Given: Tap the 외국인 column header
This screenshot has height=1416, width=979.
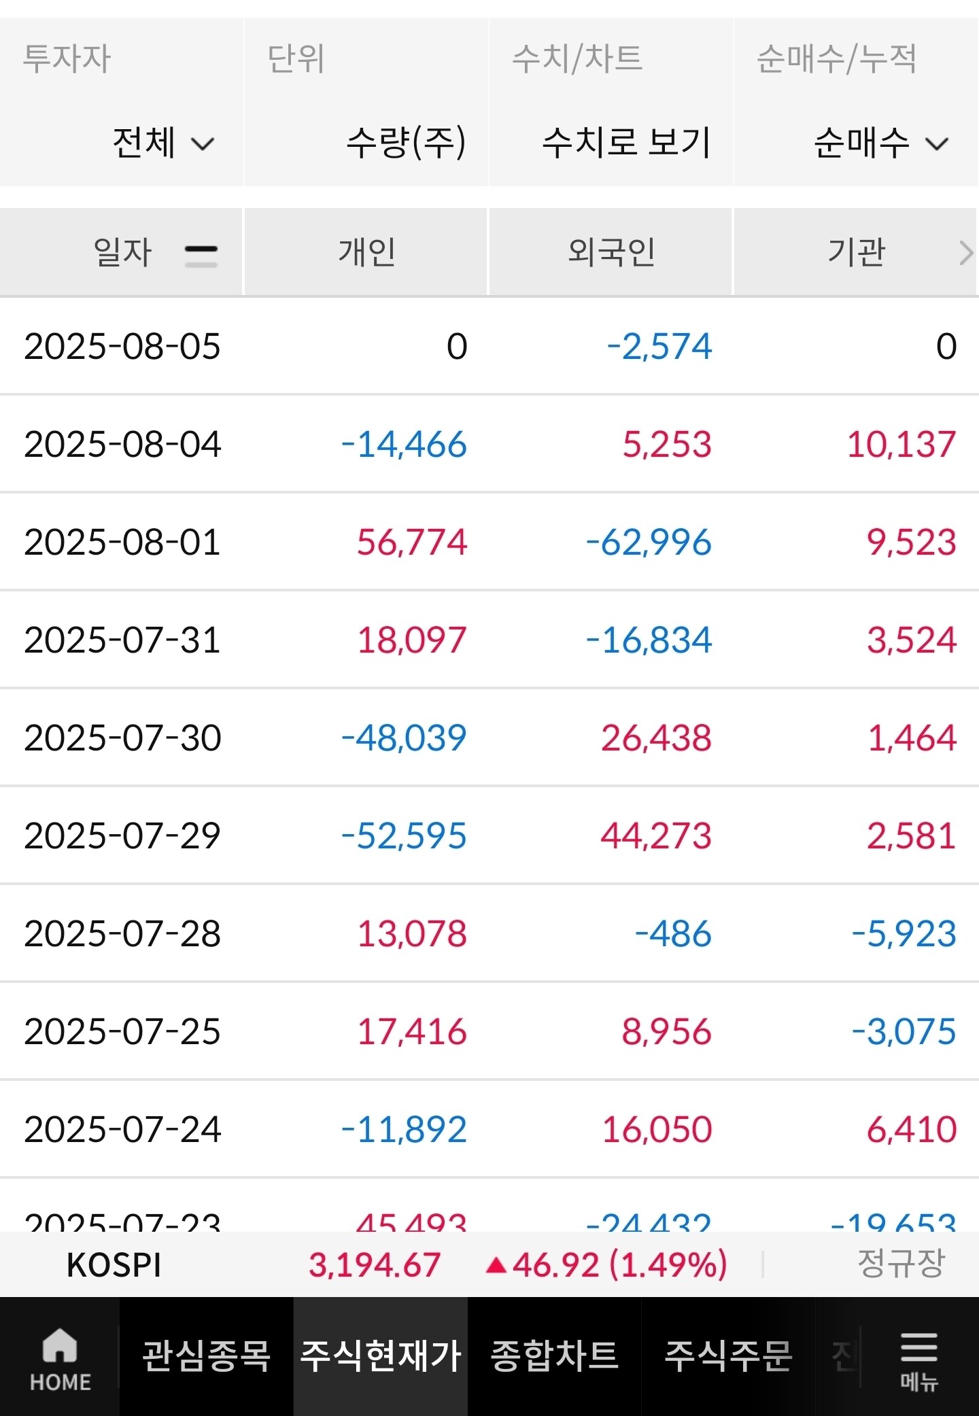Looking at the screenshot, I should pos(611,252).
